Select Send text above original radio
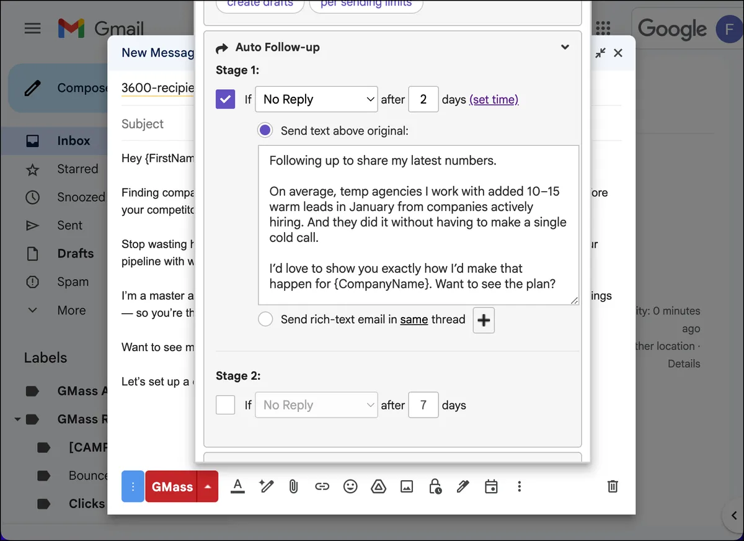This screenshot has height=541, width=744. tap(265, 130)
